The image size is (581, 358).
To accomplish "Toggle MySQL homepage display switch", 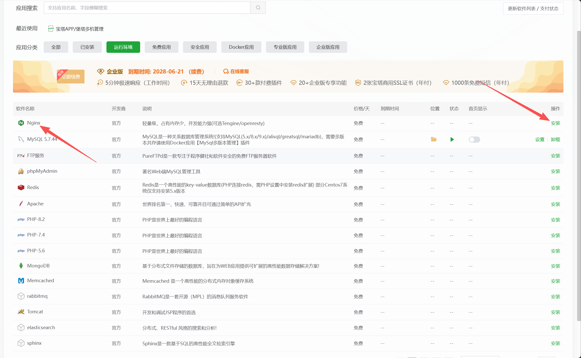I will 474,140.
